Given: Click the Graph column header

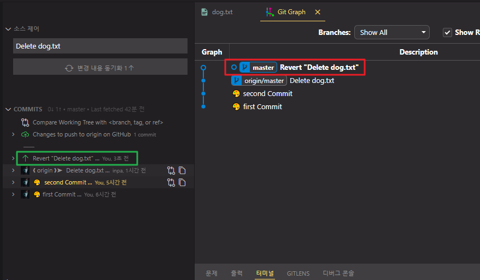Looking at the screenshot, I should [212, 52].
